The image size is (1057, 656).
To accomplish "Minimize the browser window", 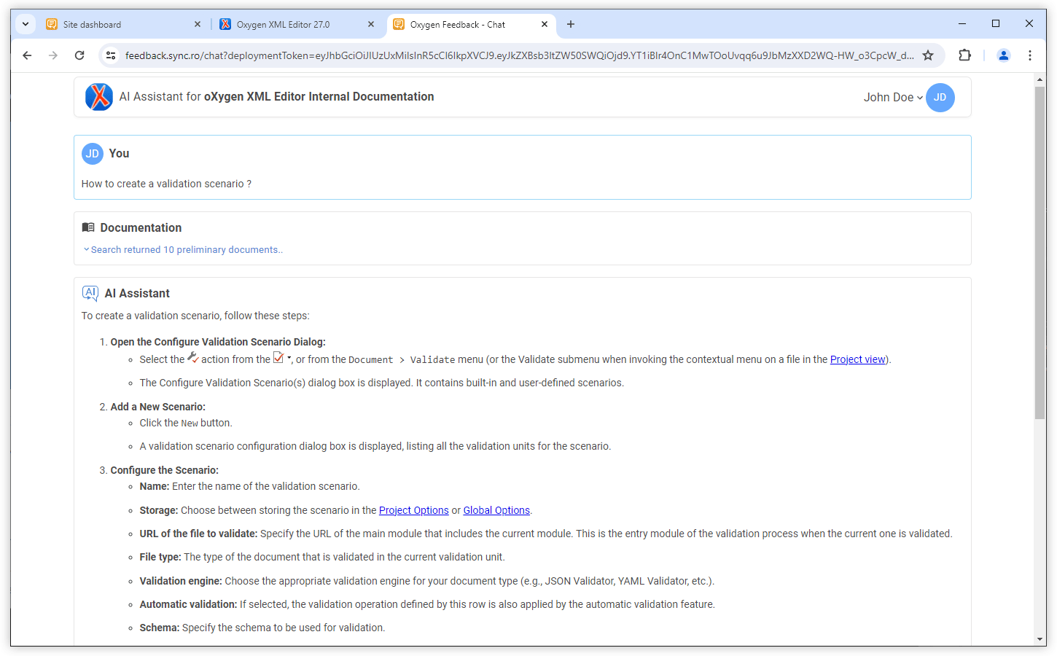I will click(962, 24).
